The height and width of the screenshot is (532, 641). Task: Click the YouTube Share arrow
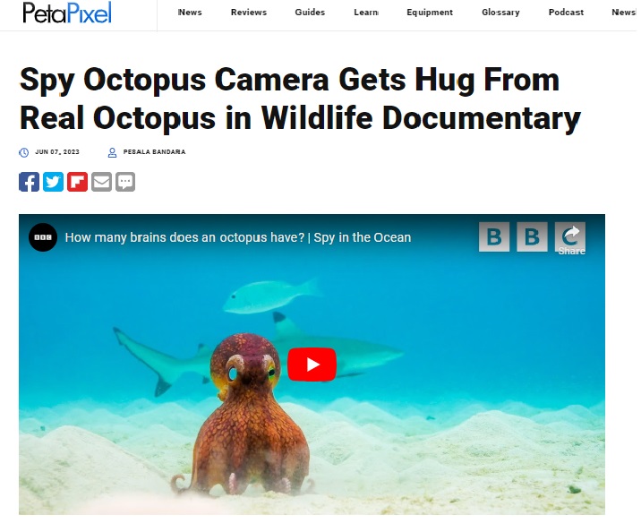point(570,237)
